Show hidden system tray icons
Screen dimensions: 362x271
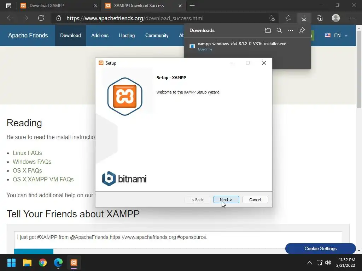(310, 263)
